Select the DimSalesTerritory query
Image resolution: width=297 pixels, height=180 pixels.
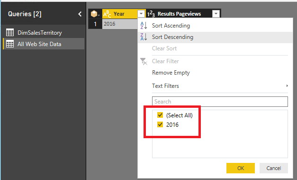click(44, 33)
